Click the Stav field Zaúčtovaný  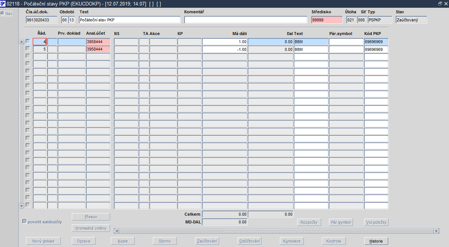point(411,20)
